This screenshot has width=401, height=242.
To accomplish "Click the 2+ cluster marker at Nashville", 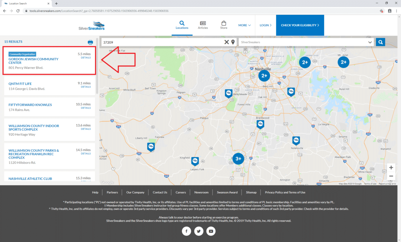I will pyautogui.click(x=264, y=75).
